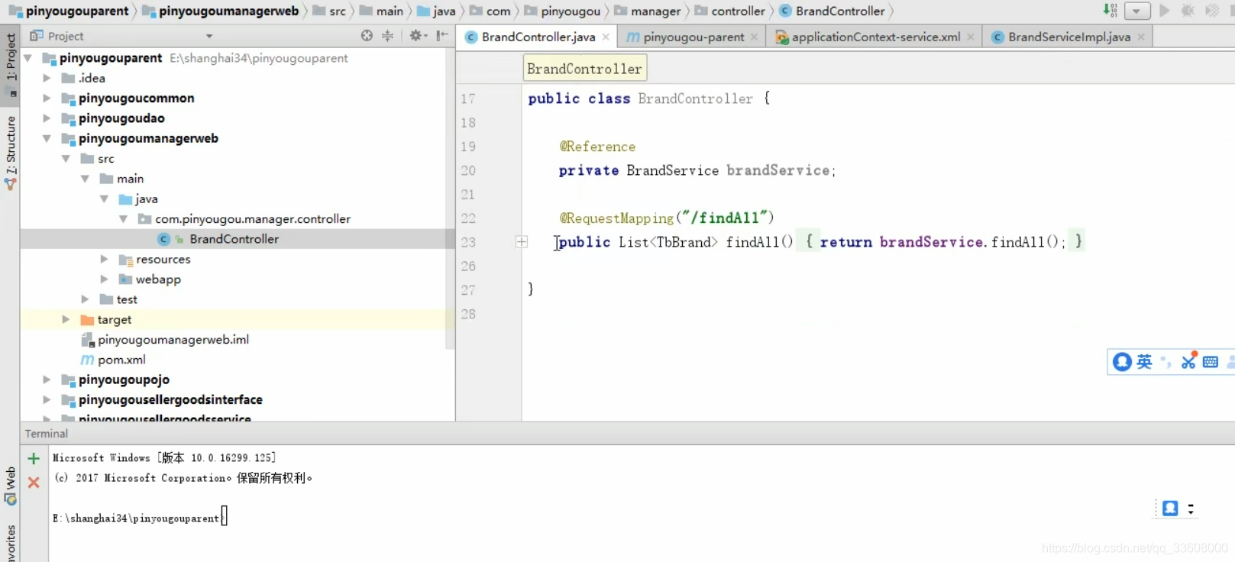Click the input method scissors tool icon
The height and width of the screenshot is (562, 1235).
tap(1188, 361)
